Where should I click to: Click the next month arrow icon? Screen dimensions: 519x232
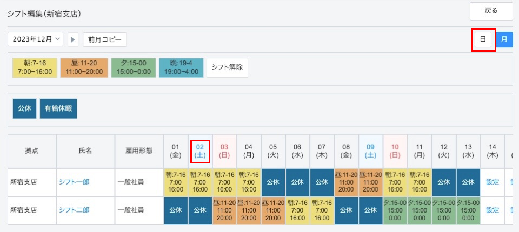coord(74,39)
